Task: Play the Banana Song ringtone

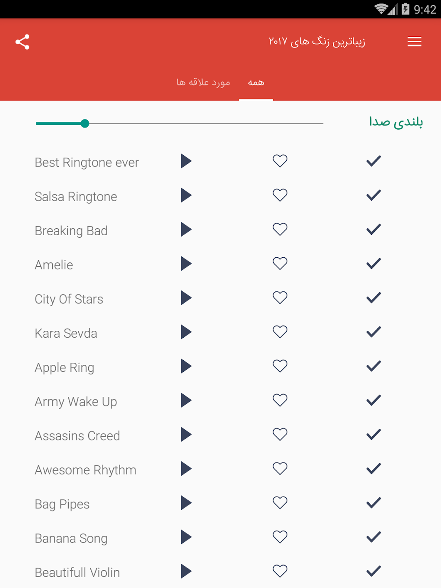Action: click(186, 537)
